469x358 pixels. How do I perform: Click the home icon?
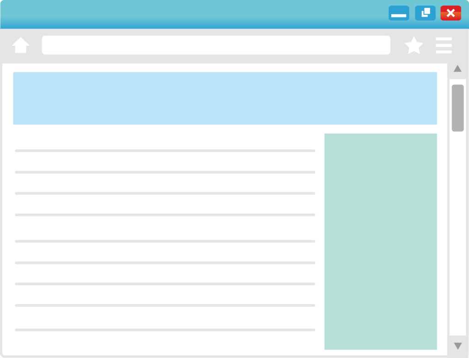click(21, 45)
